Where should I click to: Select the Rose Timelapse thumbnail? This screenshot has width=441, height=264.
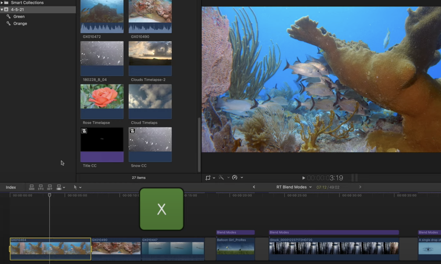[102, 102]
